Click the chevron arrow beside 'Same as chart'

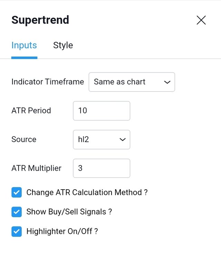pos(167,82)
